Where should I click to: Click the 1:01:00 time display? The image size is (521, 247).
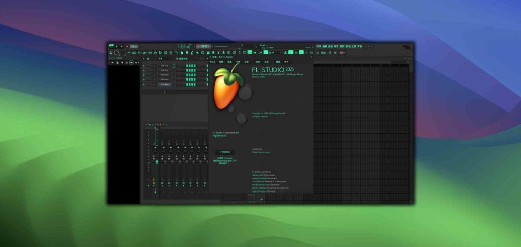184,46
